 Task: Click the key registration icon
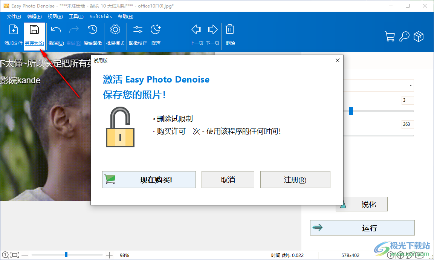[404, 36]
